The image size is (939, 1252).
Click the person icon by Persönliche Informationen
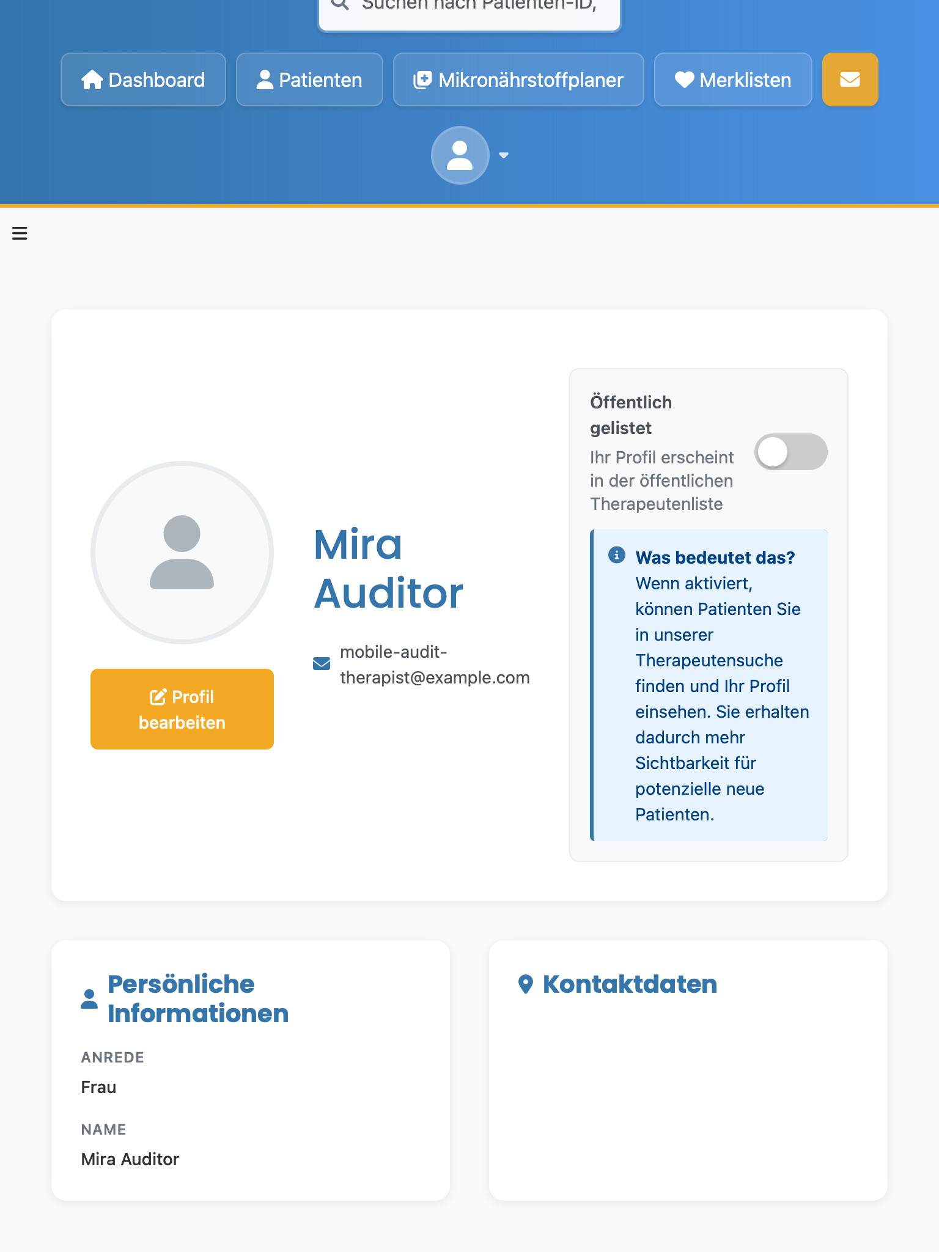point(89,999)
